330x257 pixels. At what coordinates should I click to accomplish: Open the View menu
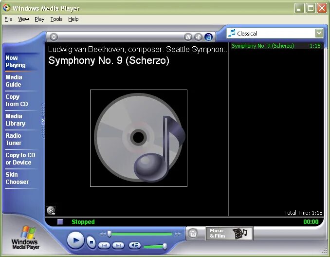pyautogui.click(x=23, y=19)
